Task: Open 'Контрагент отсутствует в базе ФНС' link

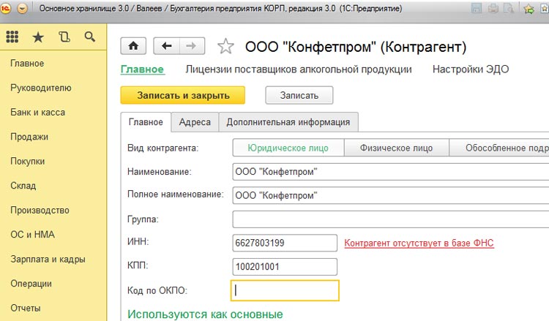Action: [419, 242]
